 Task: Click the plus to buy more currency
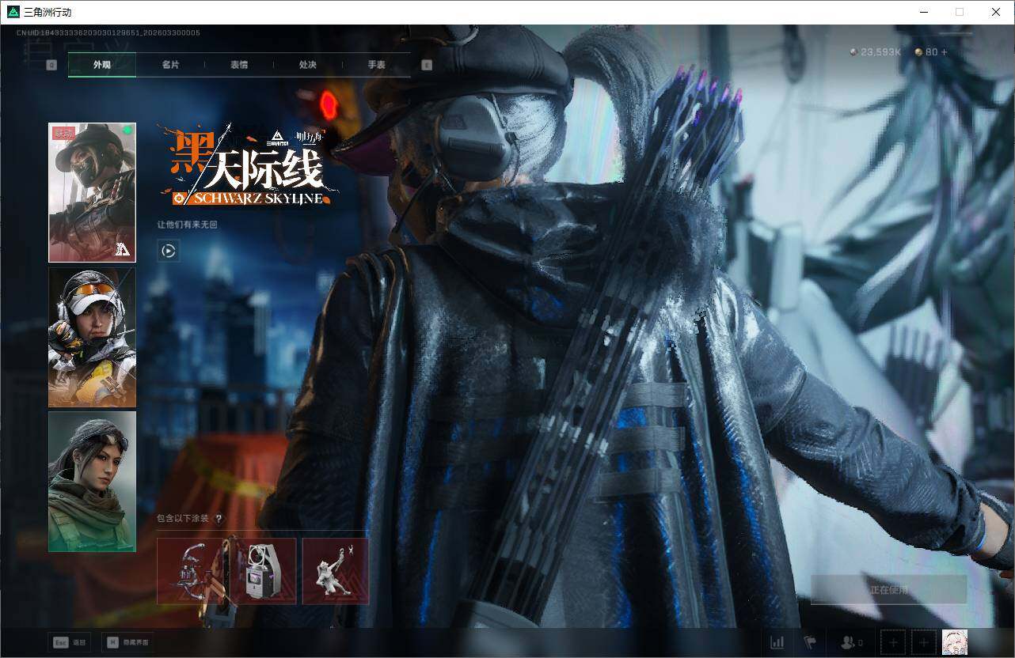[942, 52]
